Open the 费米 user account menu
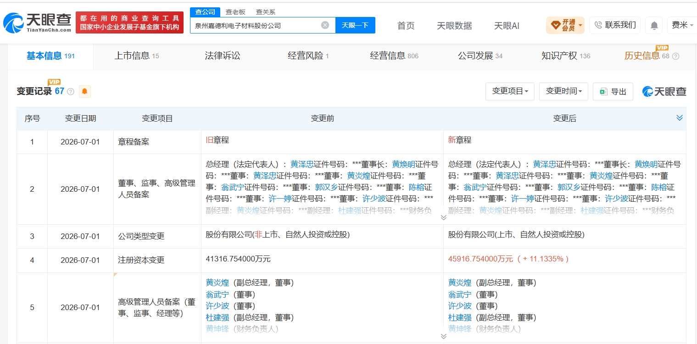 (x=682, y=25)
